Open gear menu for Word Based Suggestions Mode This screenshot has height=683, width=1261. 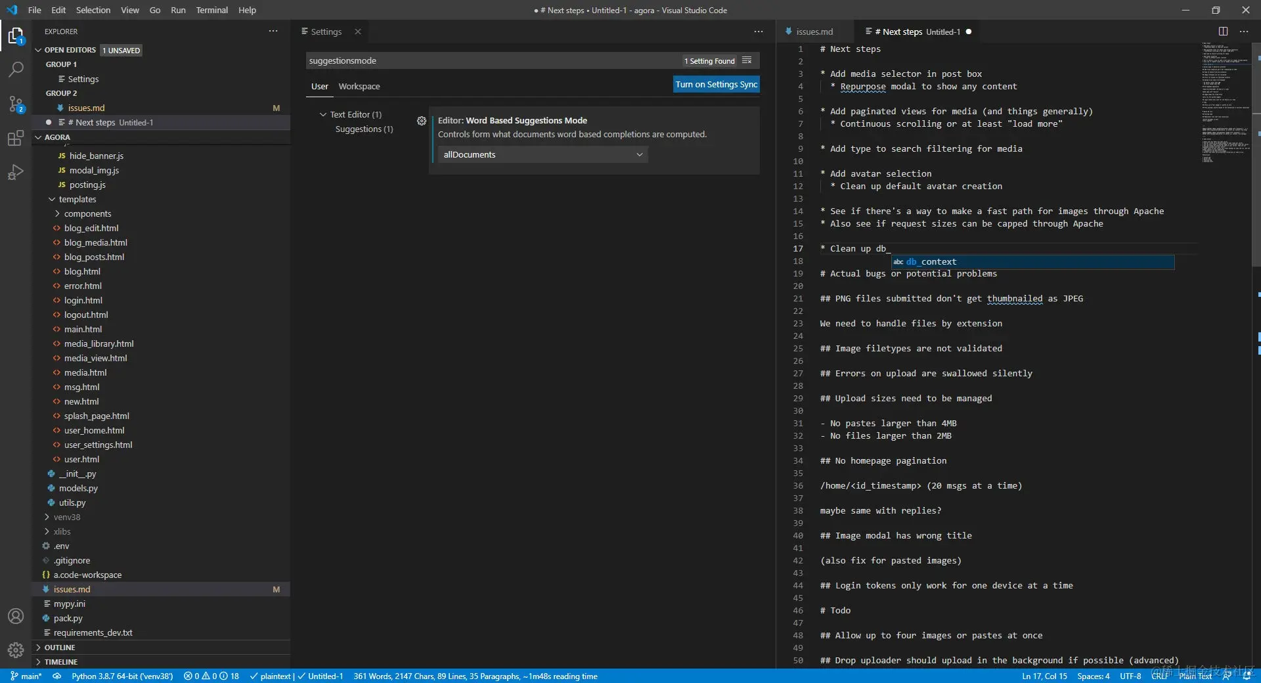point(422,121)
